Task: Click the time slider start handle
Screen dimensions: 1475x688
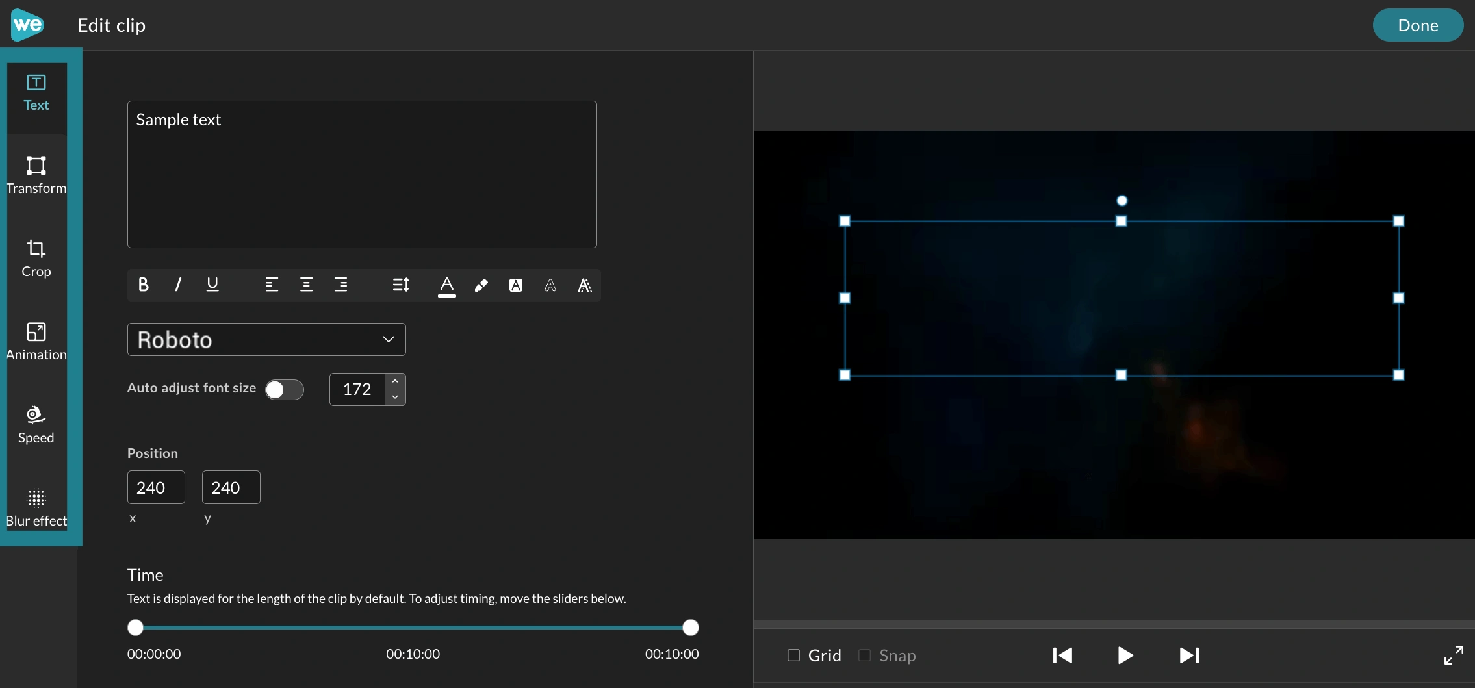Action: [x=135, y=627]
